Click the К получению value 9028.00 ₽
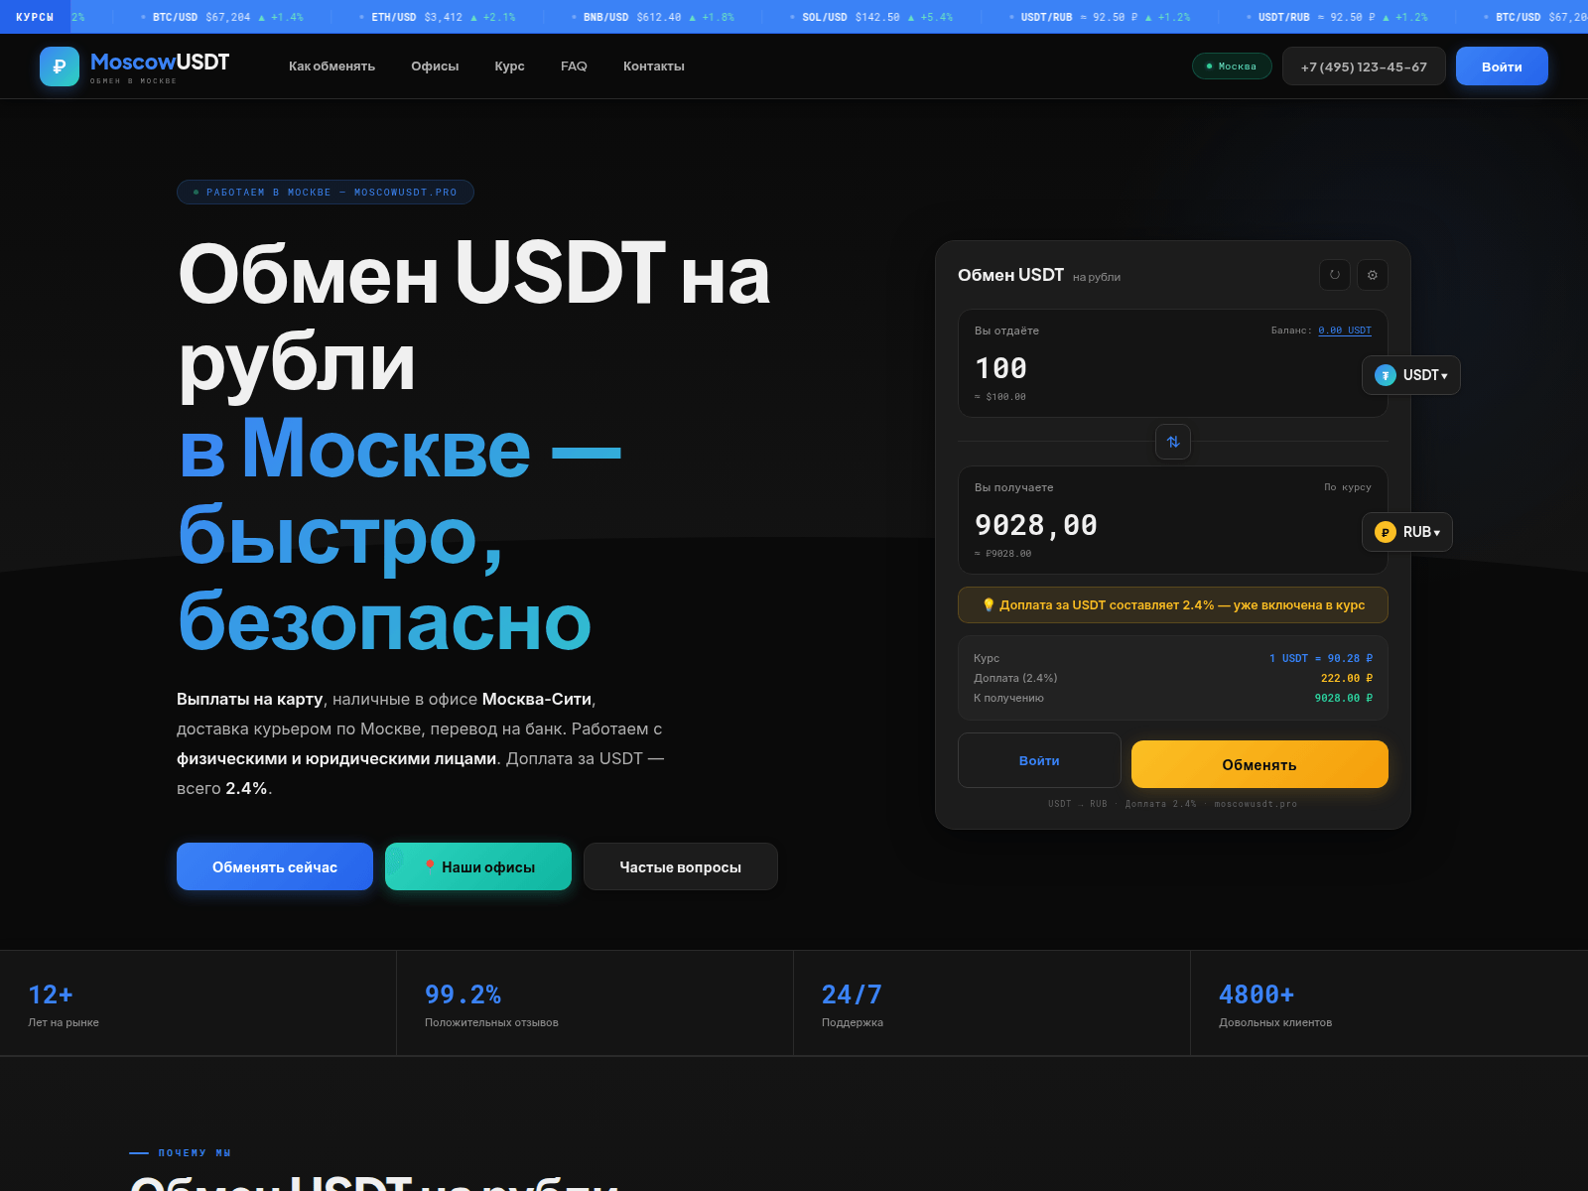This screenshot has height=1191, width=1588. click(x=1344, y=698)
